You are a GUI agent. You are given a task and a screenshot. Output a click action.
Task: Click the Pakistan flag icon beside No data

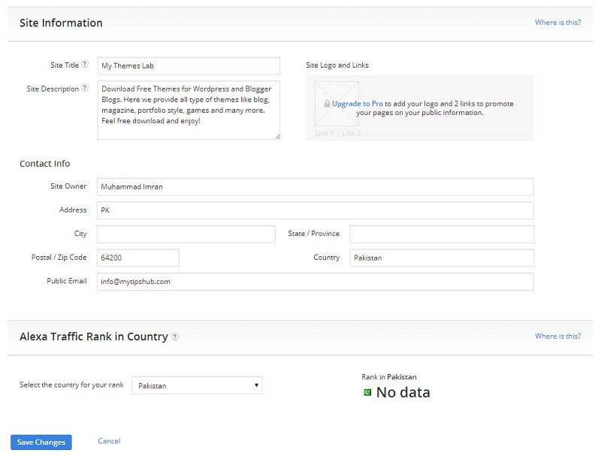click(x=366, y=392)
